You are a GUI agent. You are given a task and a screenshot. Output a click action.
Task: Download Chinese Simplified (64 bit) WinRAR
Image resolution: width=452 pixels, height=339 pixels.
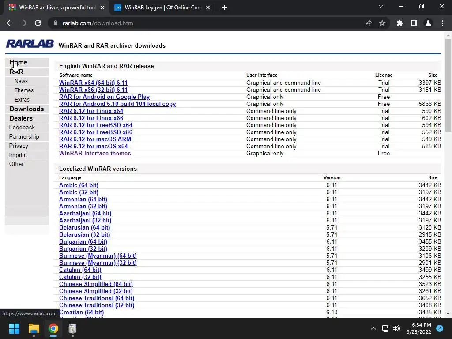coord(96,284)
